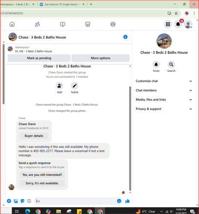Expand the Customize chat section
The image size is (199, 214).
[164, 81]
